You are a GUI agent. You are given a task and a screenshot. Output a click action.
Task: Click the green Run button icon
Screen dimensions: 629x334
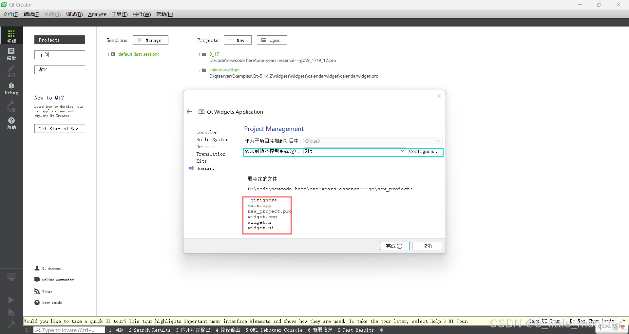click(x=11, y=300)
